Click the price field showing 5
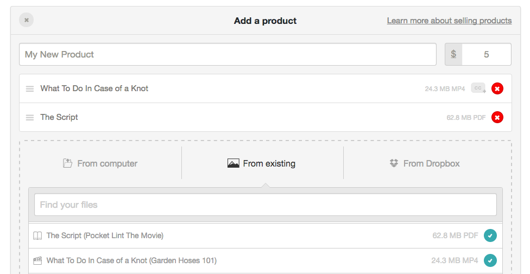Viewport: 530px width, 274px height. point(487,54)
